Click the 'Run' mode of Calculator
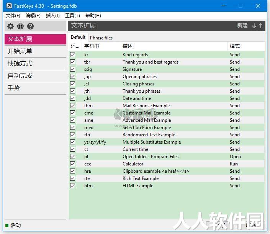The height and width of the screenshot is (234, 270). tap(234, 164)
